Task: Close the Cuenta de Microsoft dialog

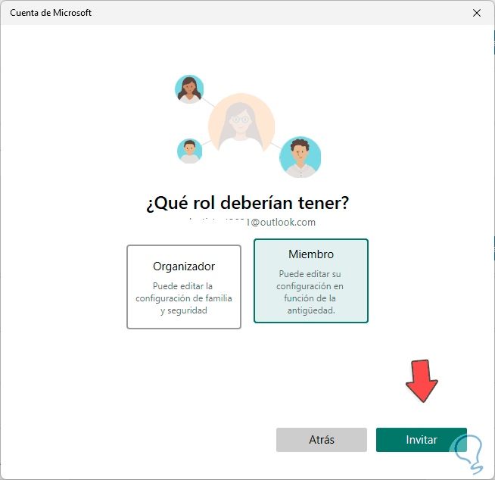Action: click(x=477, y=13)
